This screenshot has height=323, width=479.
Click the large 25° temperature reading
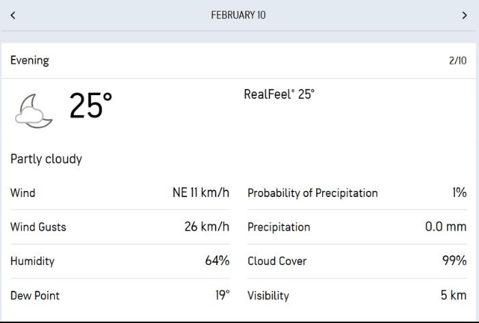click(x=90, y=106)
